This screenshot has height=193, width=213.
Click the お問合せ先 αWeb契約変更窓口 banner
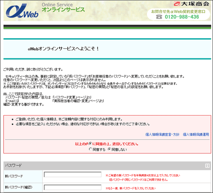(178, 14)
